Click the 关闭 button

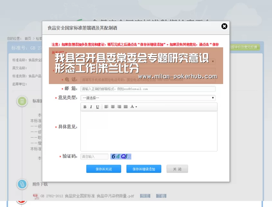pos(177,169)
